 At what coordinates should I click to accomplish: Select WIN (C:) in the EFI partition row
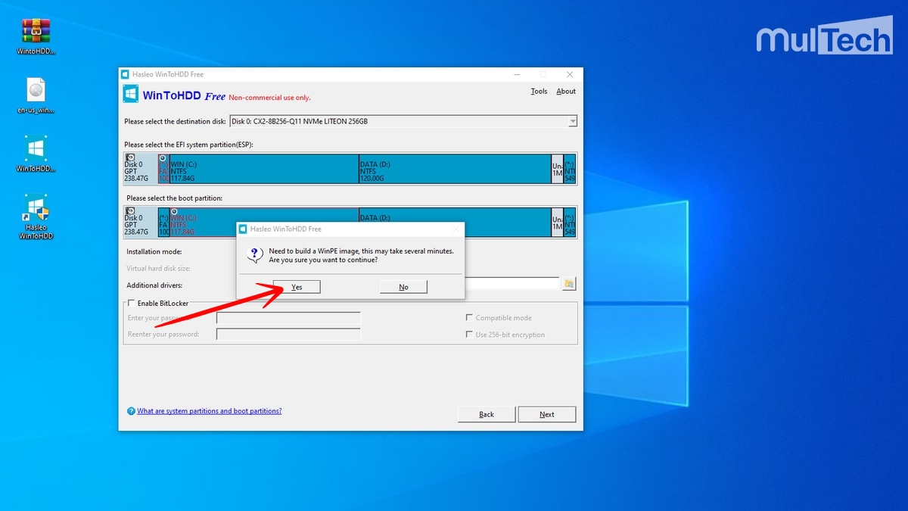click(263, 168)
